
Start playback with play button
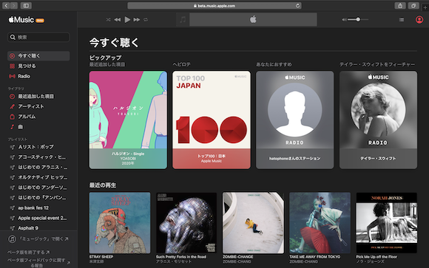tap(127, 20)
